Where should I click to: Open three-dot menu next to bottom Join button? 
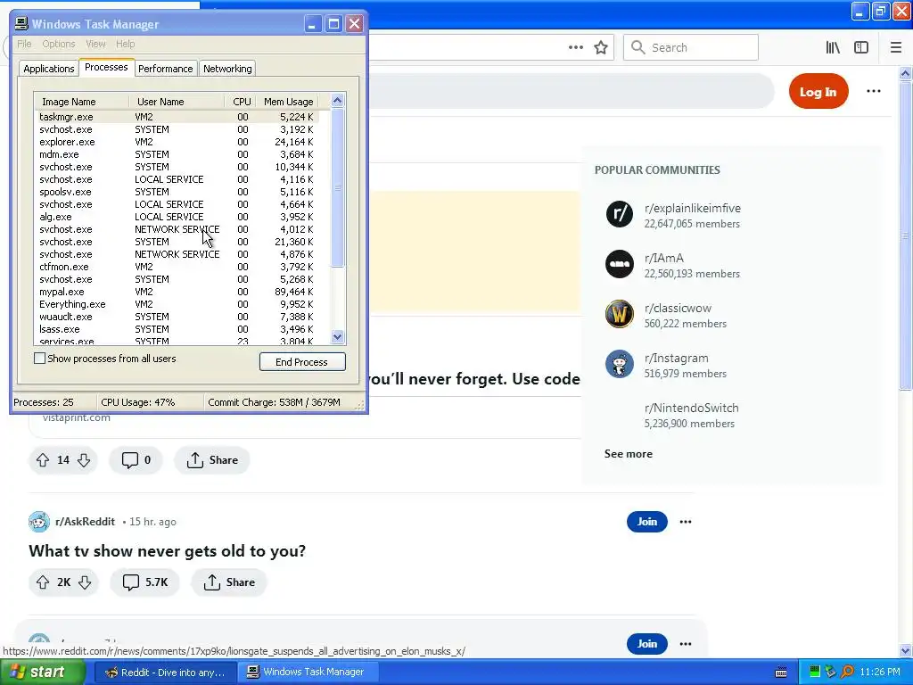click(686, 644)
